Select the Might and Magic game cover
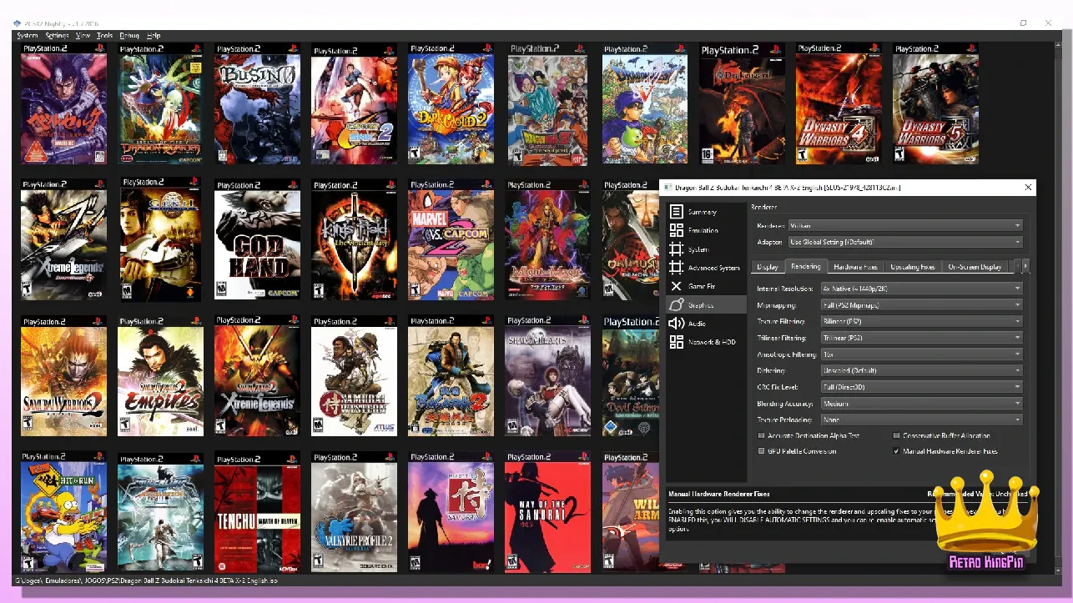 pos(547,239)
